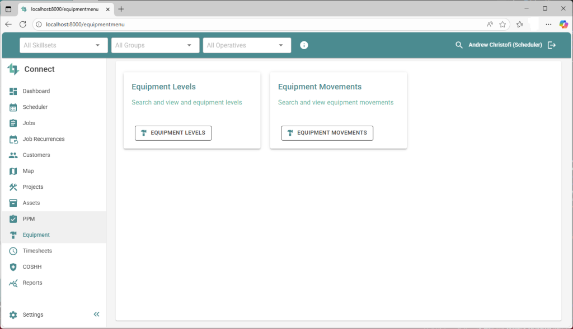Click the EQUIPMENT MOVEMENTS button
The image size is (573, 329).
327,133
